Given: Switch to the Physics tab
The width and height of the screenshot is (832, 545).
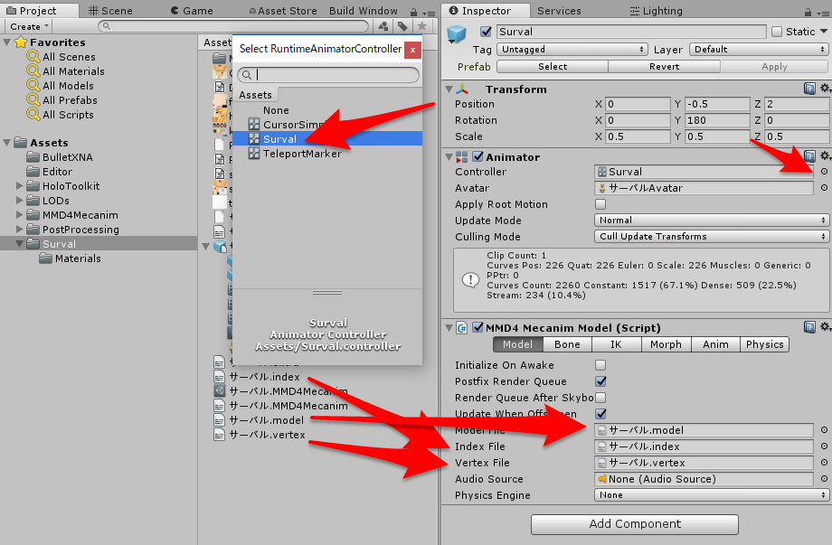Looking at the screenshot, I should (764, 344).
